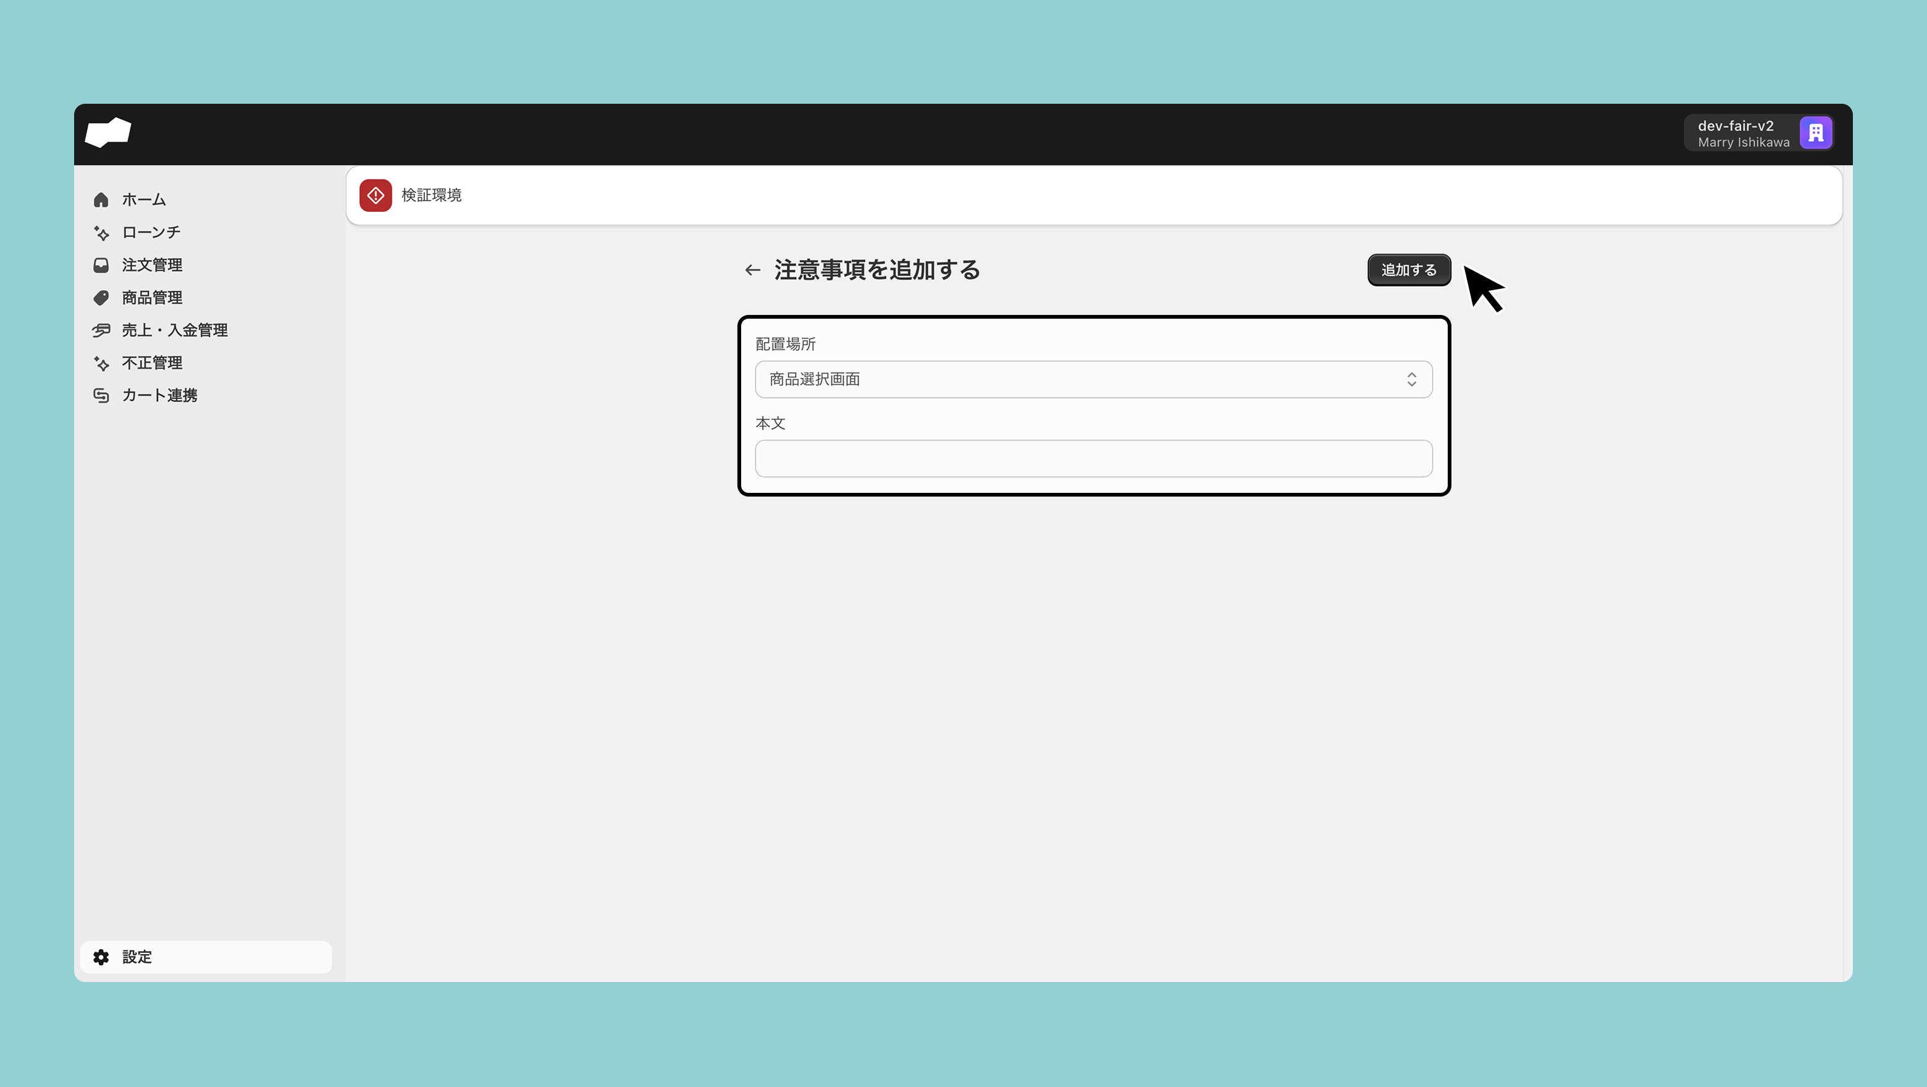Click the home icon in sidebar
1927x1087 pixels.
tap(101, 199)
